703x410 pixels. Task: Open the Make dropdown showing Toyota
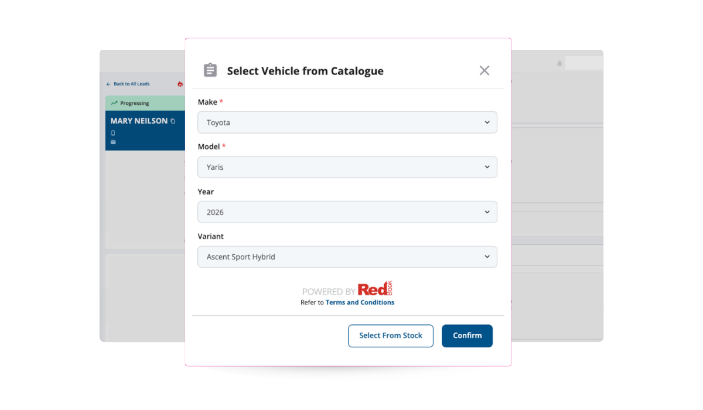click(x=347, y=122)
